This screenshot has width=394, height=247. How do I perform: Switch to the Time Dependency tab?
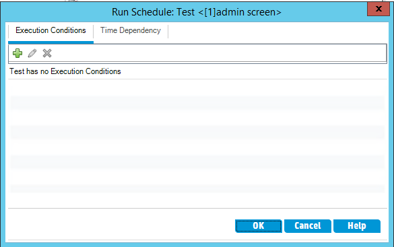[x=131, y=30]
